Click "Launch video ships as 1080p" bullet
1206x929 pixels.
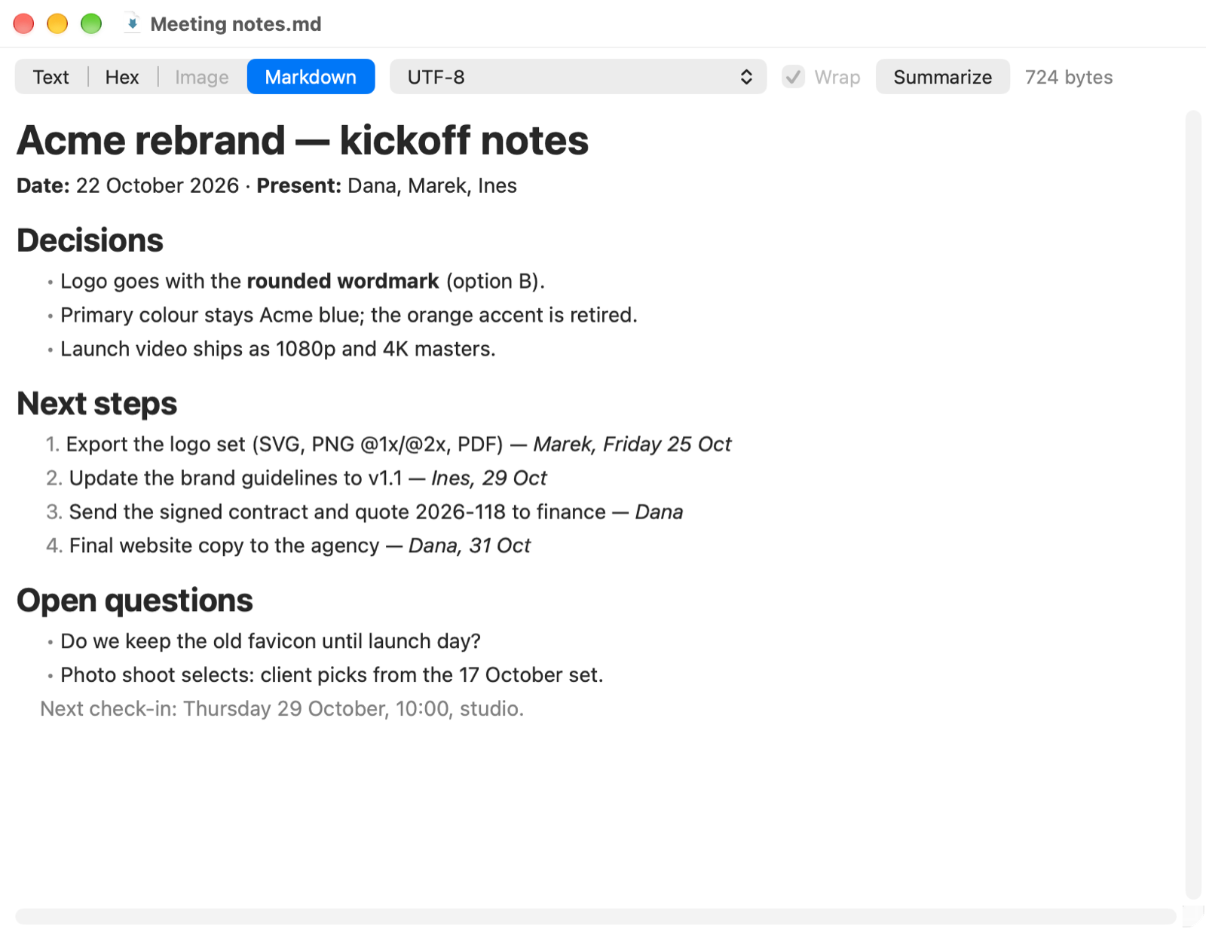click(x=277, y=349)
